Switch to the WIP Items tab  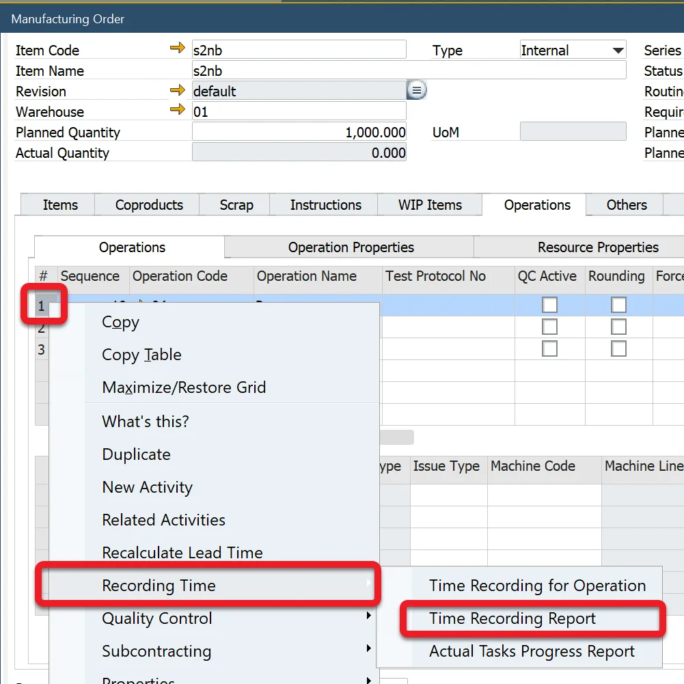[x=430, y=205]
